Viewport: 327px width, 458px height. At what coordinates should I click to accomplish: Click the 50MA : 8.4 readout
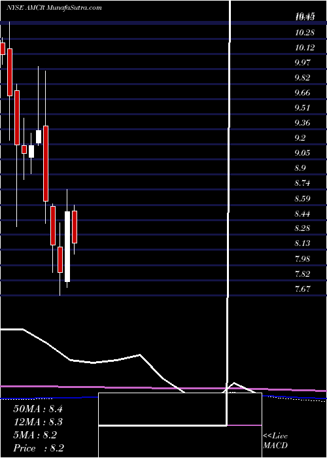38,409
